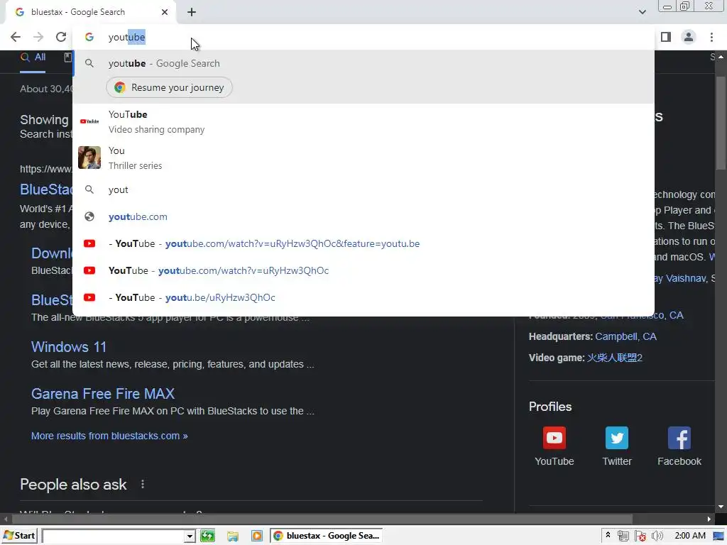
Task: Click the forward navigation arrow
Action: tap(38, 37)
